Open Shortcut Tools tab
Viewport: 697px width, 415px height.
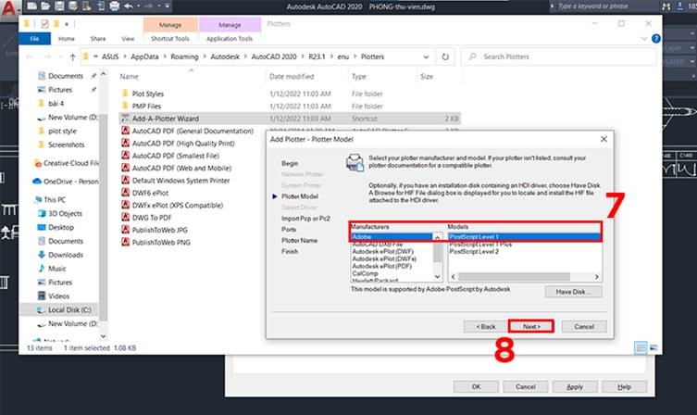coord(169,39)
